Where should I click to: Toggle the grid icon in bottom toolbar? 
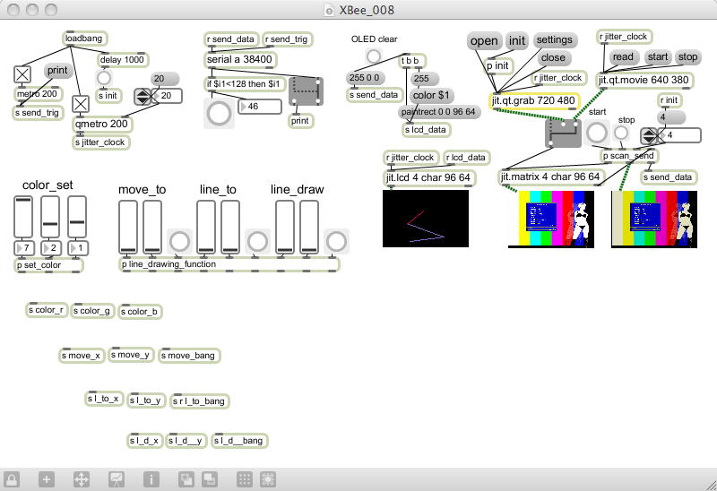(x=245, y=479)
